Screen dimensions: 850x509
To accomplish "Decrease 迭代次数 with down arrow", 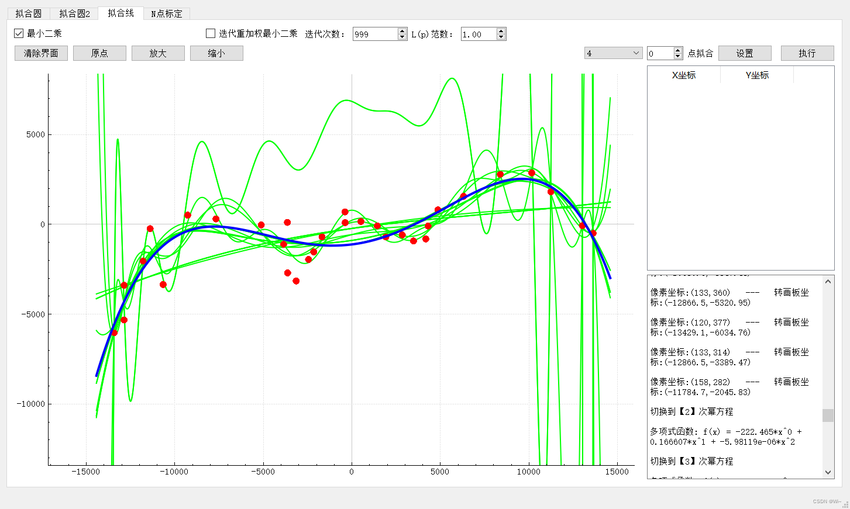I will [x=402, y=37].
